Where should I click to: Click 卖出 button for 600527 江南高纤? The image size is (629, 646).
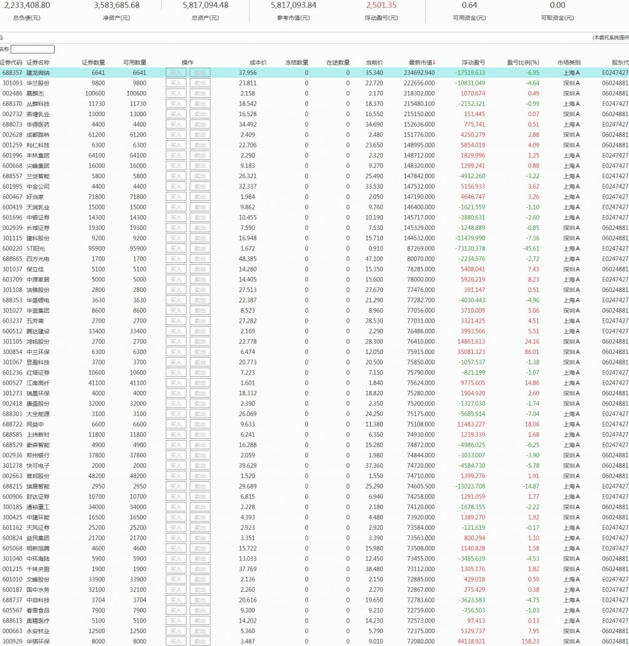coord(200,383)
